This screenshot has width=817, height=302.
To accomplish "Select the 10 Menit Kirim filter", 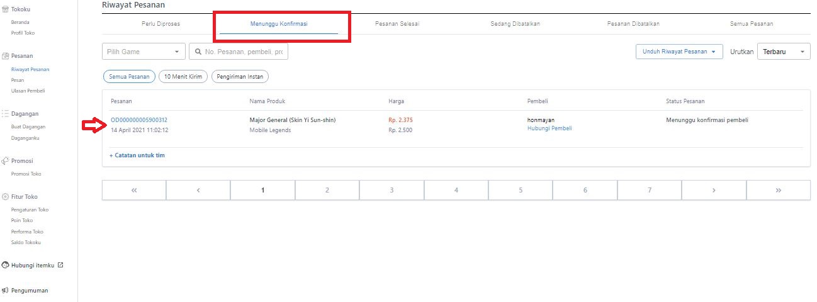I will (x=183, y=77).
